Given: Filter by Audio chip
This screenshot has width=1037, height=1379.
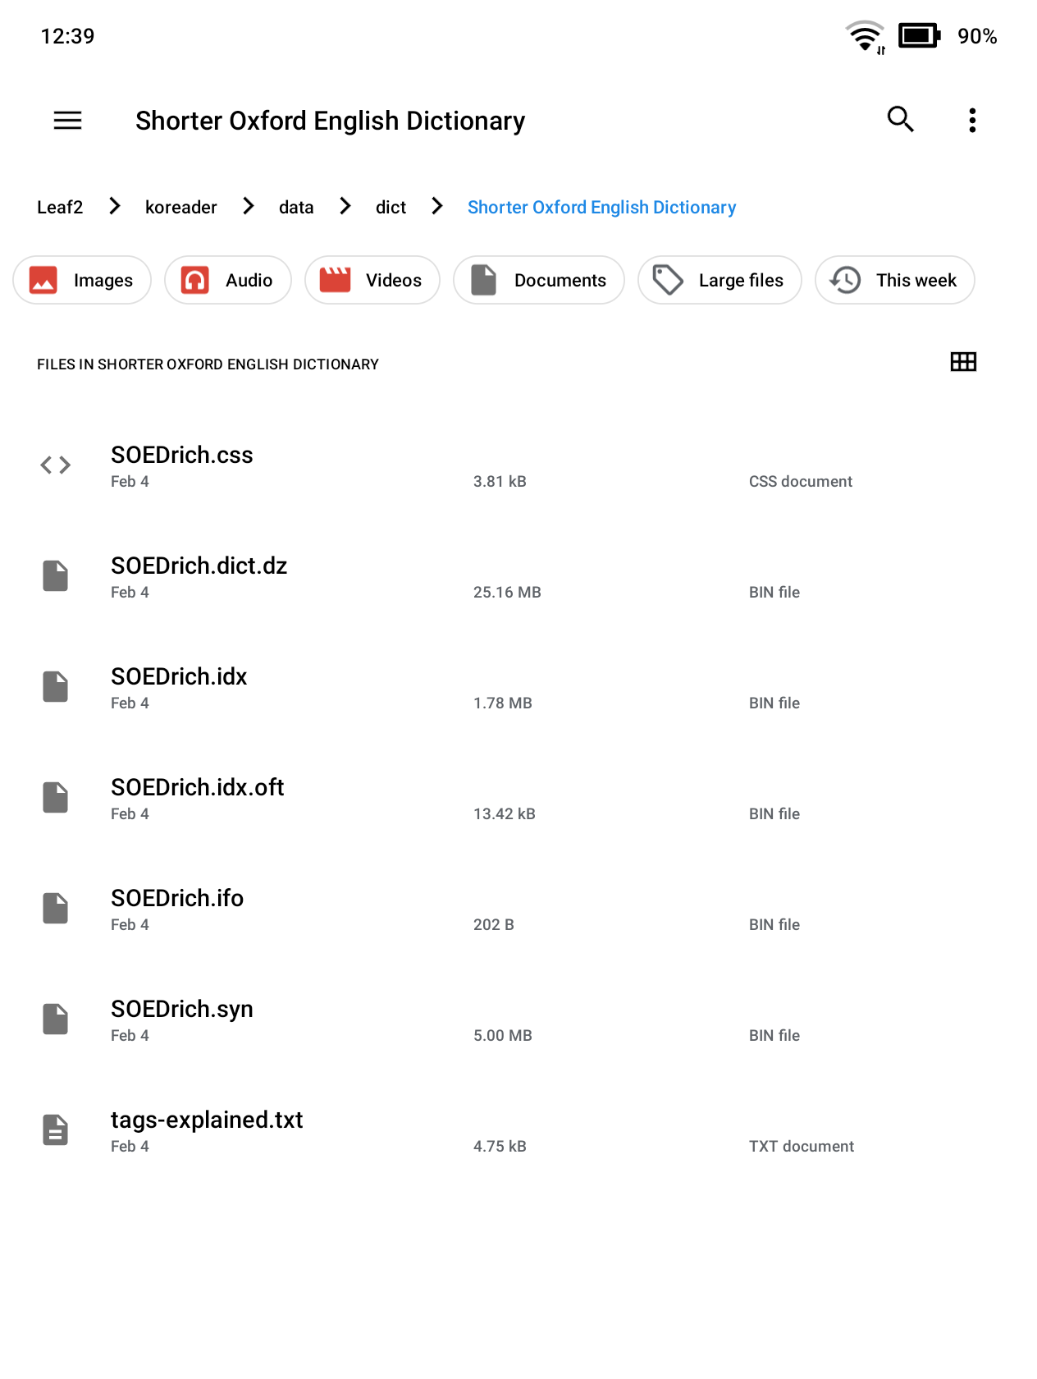Looking at the screenshot, I should click(x=228, y=280).
